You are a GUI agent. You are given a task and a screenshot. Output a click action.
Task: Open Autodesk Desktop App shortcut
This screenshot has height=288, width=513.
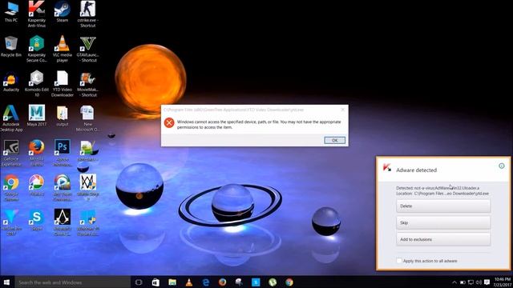click(x=11, y=118)
